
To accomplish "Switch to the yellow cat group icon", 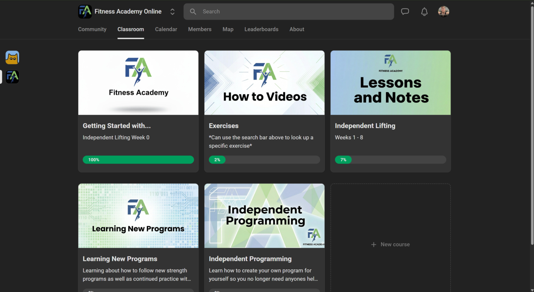I will [x=12, y=58].
